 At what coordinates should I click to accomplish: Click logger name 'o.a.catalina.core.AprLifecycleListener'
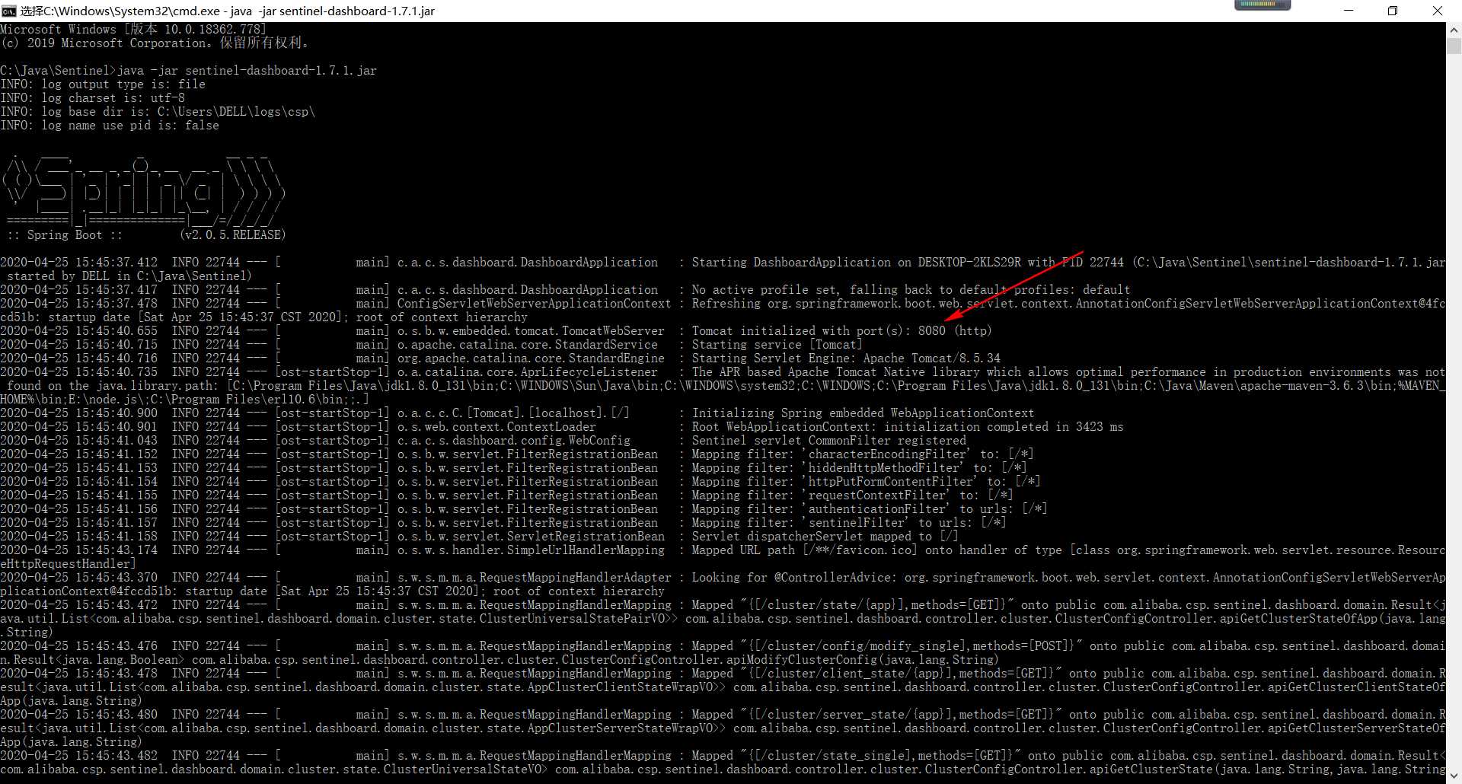pos(527,372)
